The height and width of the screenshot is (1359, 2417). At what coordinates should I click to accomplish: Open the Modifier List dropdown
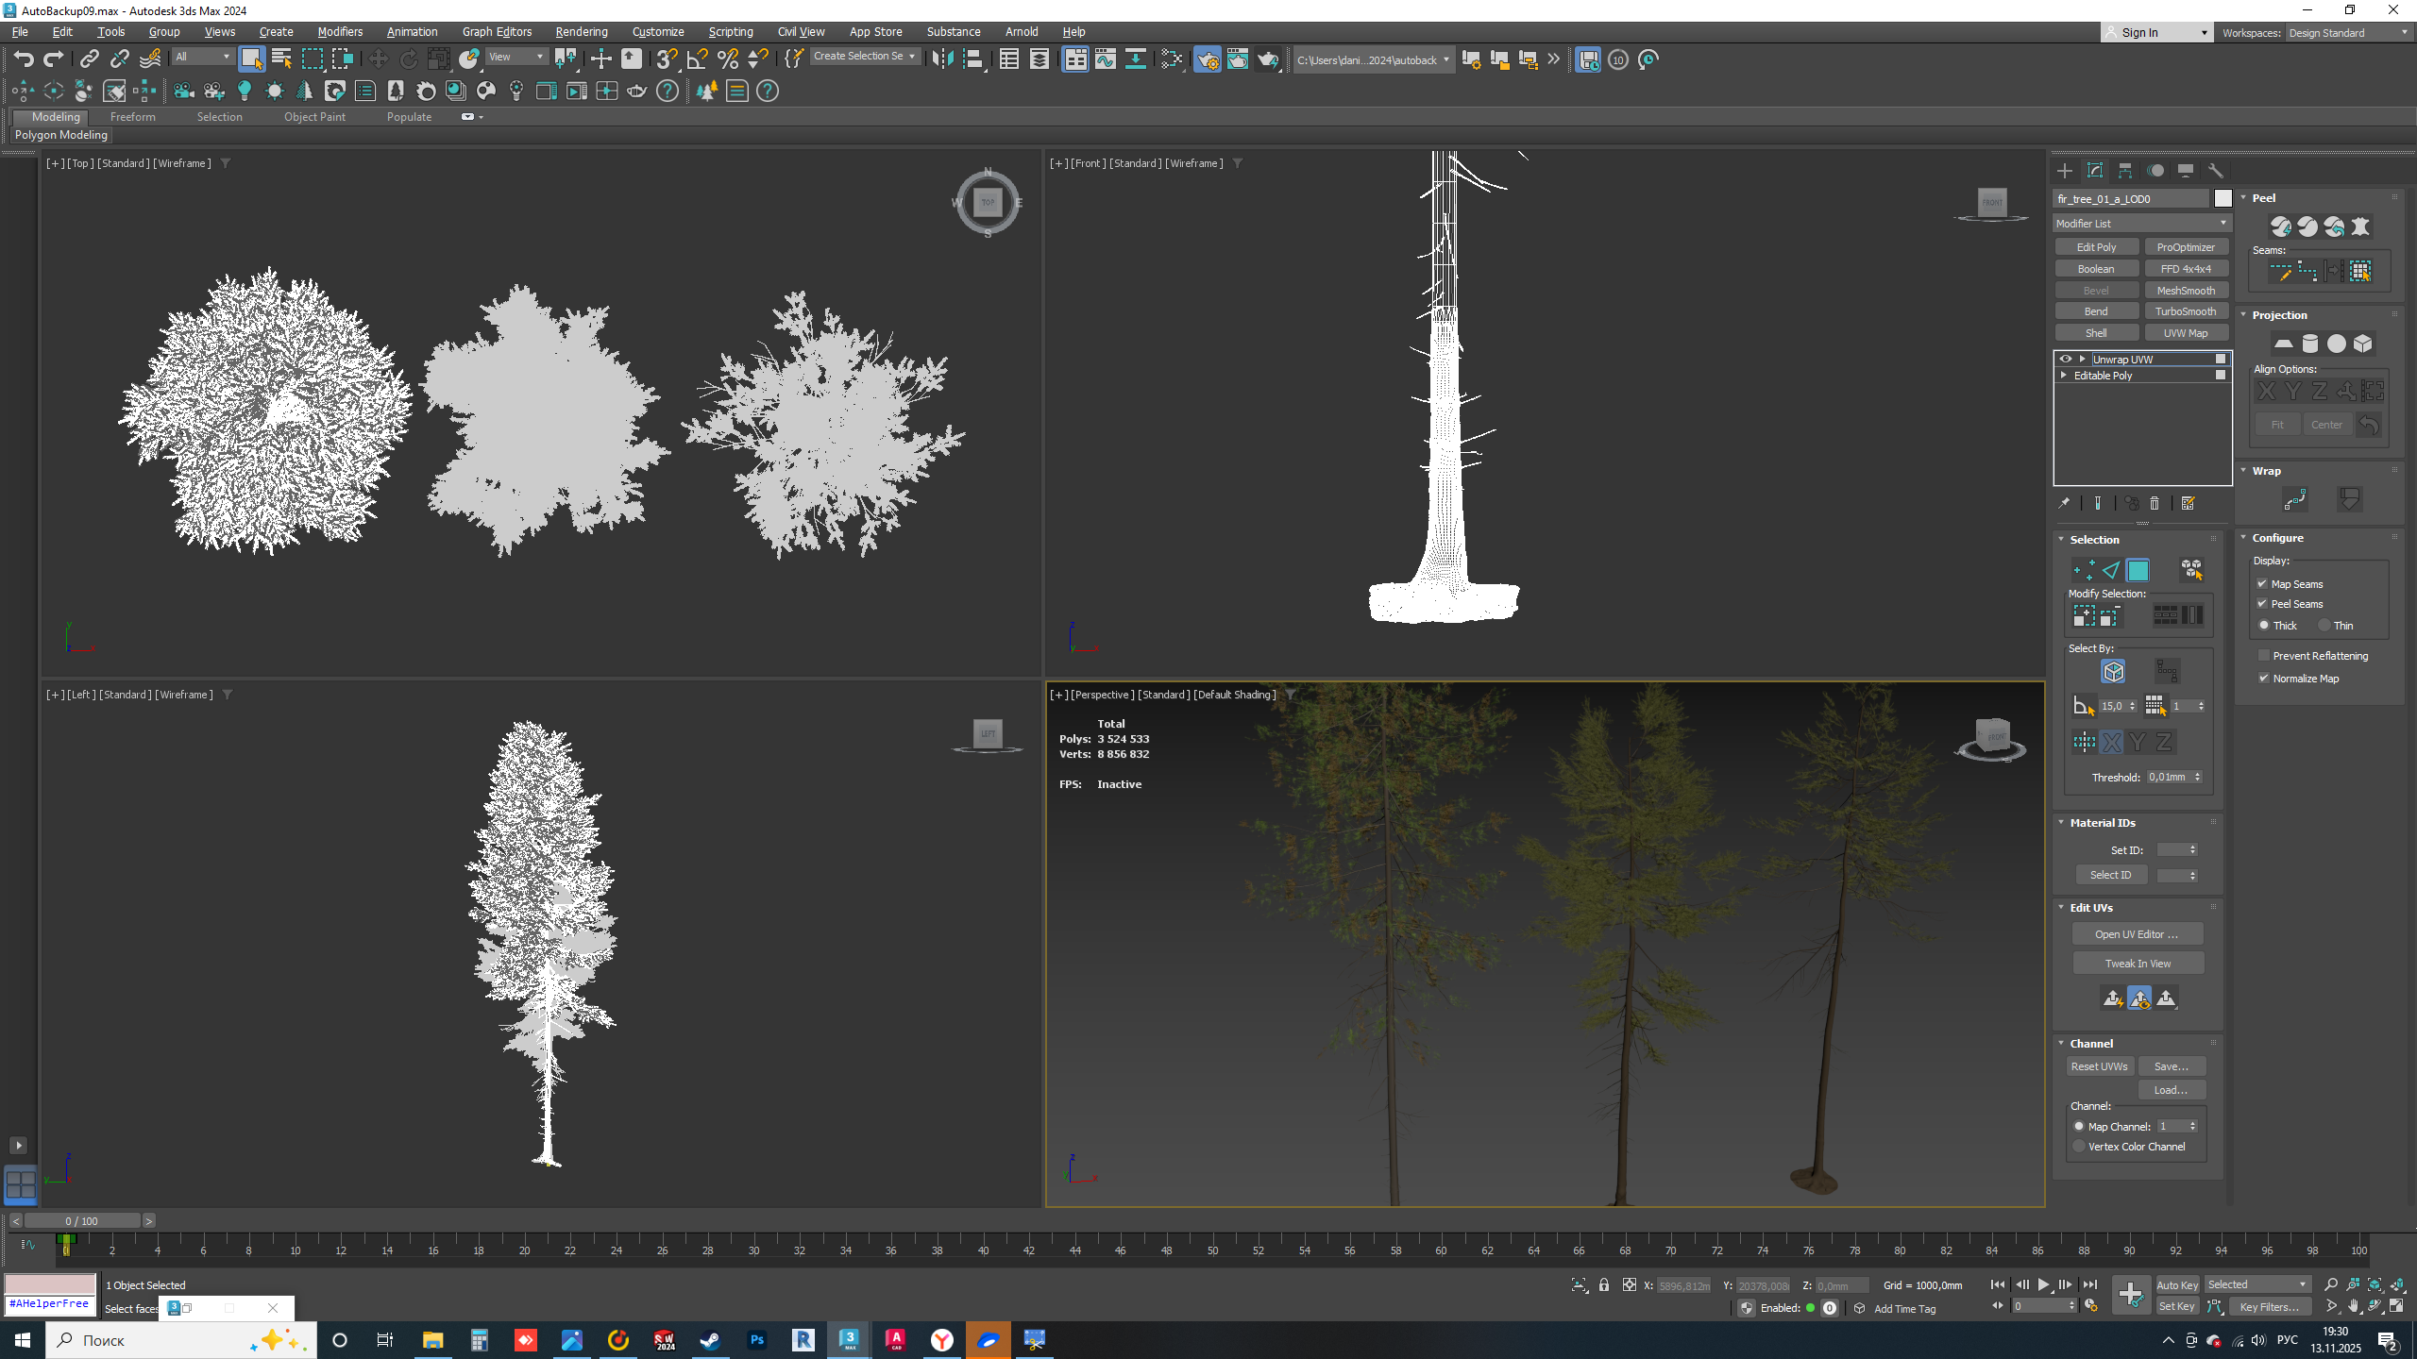pyautogui.click(x=2141, y=224)
